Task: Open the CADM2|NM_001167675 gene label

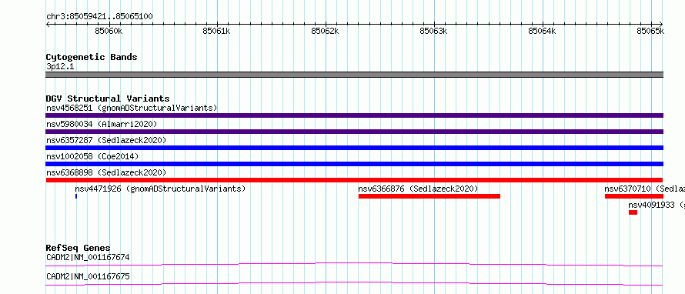Action: pyautogui.click(x=88, y=276)
